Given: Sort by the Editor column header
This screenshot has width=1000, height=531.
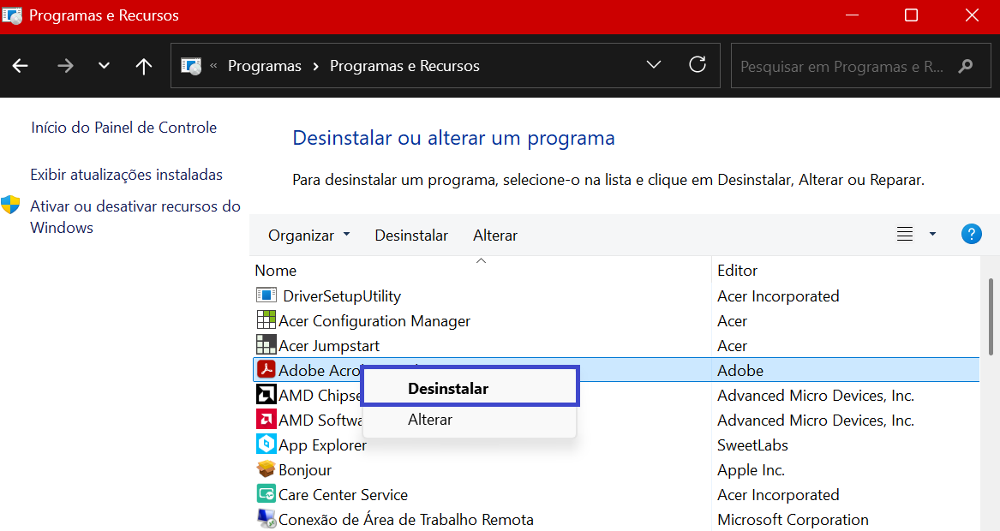Looking at the screenshot, I should pos(737,271).
